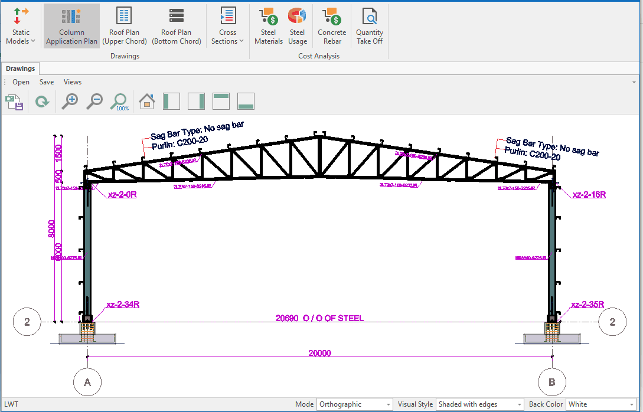Zoom out using the minus magnifier

(94, 102)
